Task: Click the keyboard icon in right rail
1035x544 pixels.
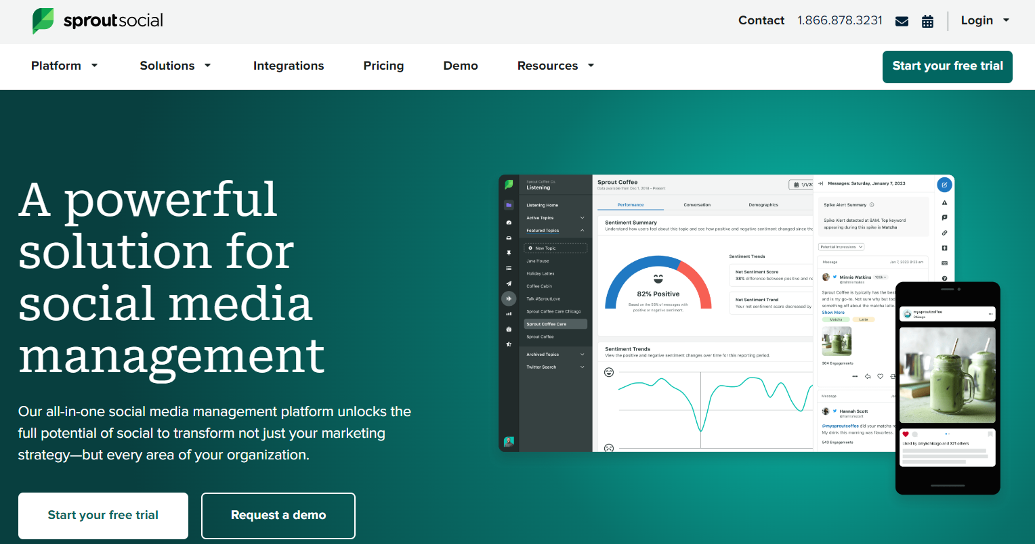Action: click(945, 263)
